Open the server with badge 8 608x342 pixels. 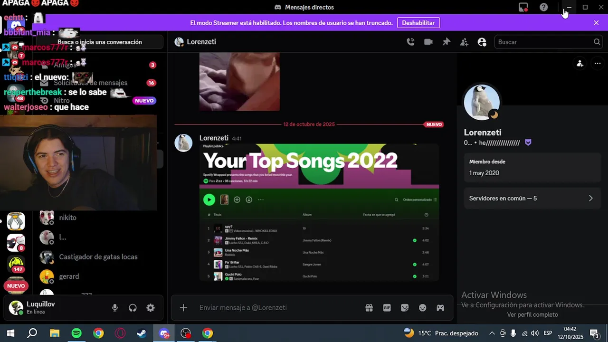(x=16, y=242)
